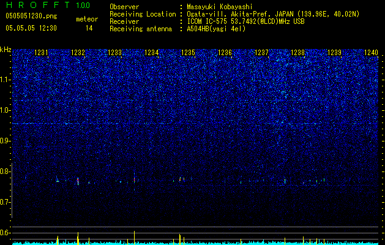Click the red meteor echo near 1232
Viewport: 385px width, 245px height.
coord(78,181)
